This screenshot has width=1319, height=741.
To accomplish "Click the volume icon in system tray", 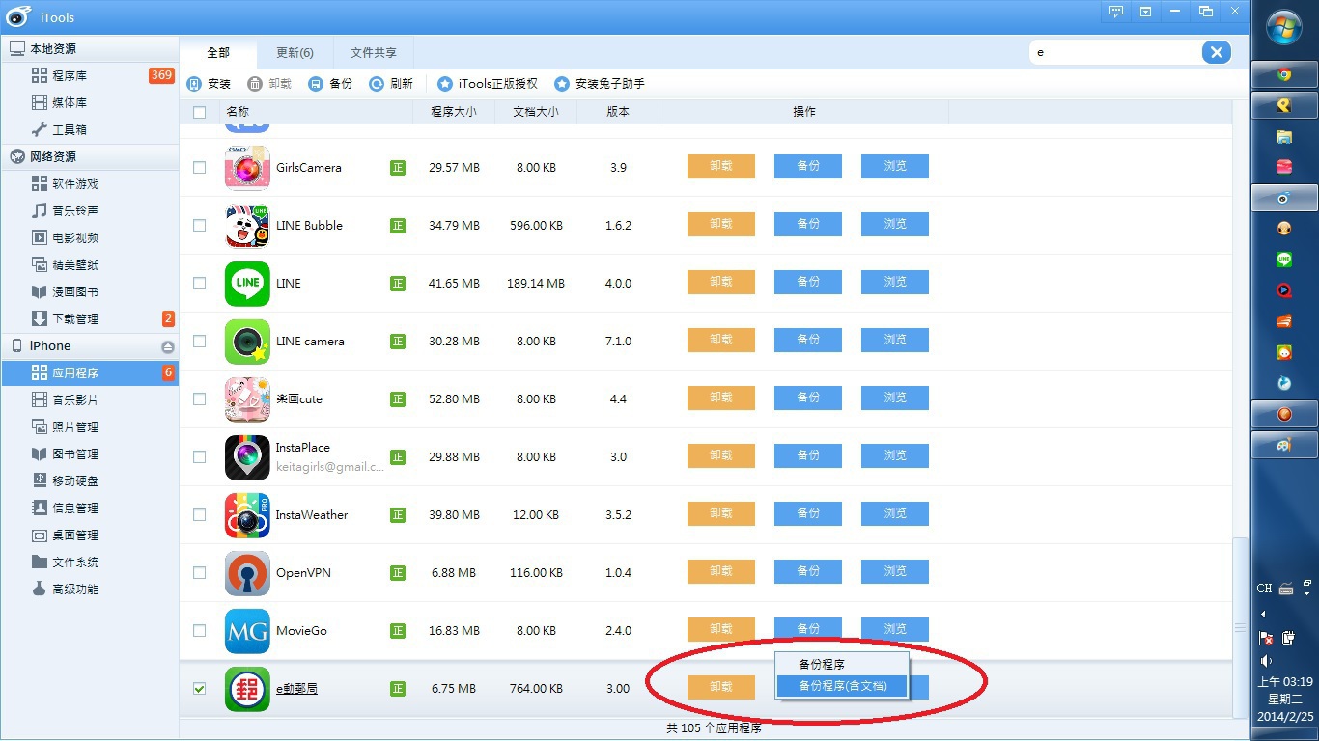I will click(1266, 661).
